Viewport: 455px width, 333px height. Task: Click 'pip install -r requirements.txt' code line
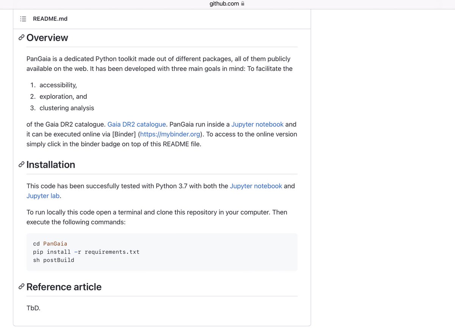click(x=86, y=252)
